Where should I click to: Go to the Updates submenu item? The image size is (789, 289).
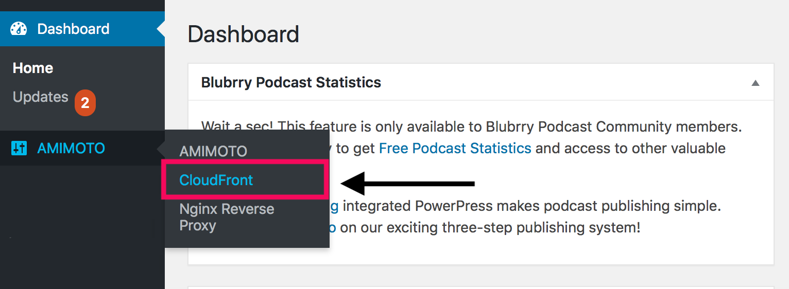[x=40, y=97]
